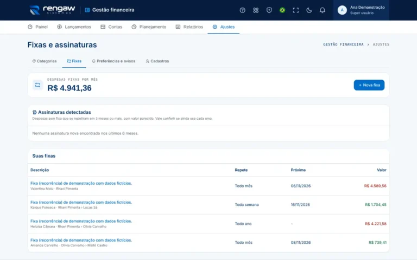
Task: Open Ana Demonstração user menu
Action: [x=361, y=10]
